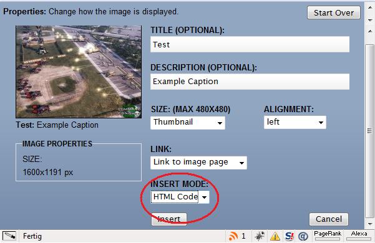Click the image preview thumbnail
The height and width of the screenshot is (243, 375).
pyautogui.click(x=79, y=72)
